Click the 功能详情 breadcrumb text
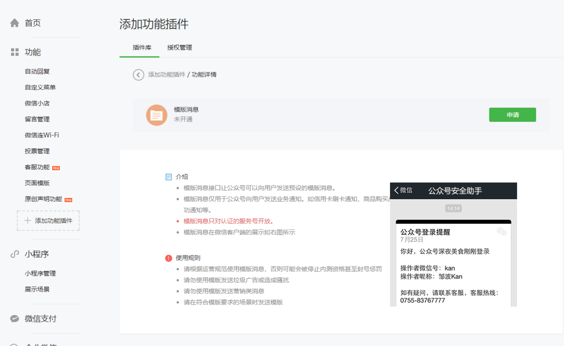This screenshot has height=346, width=564. 204,75
